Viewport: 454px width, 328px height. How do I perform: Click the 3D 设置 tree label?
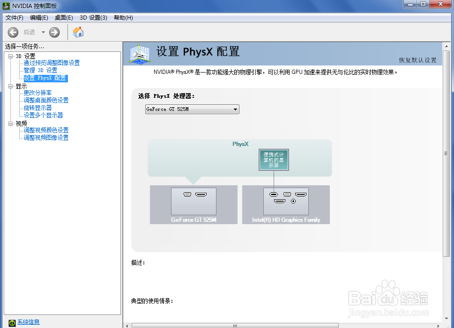[25, 56]
